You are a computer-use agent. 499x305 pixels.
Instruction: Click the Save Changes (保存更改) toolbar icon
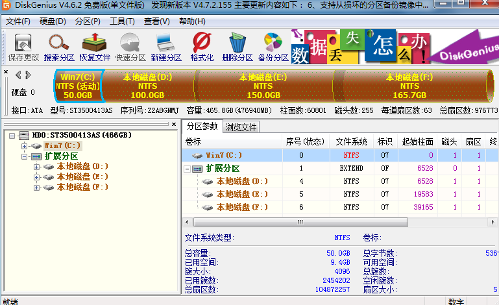(23, 47)
